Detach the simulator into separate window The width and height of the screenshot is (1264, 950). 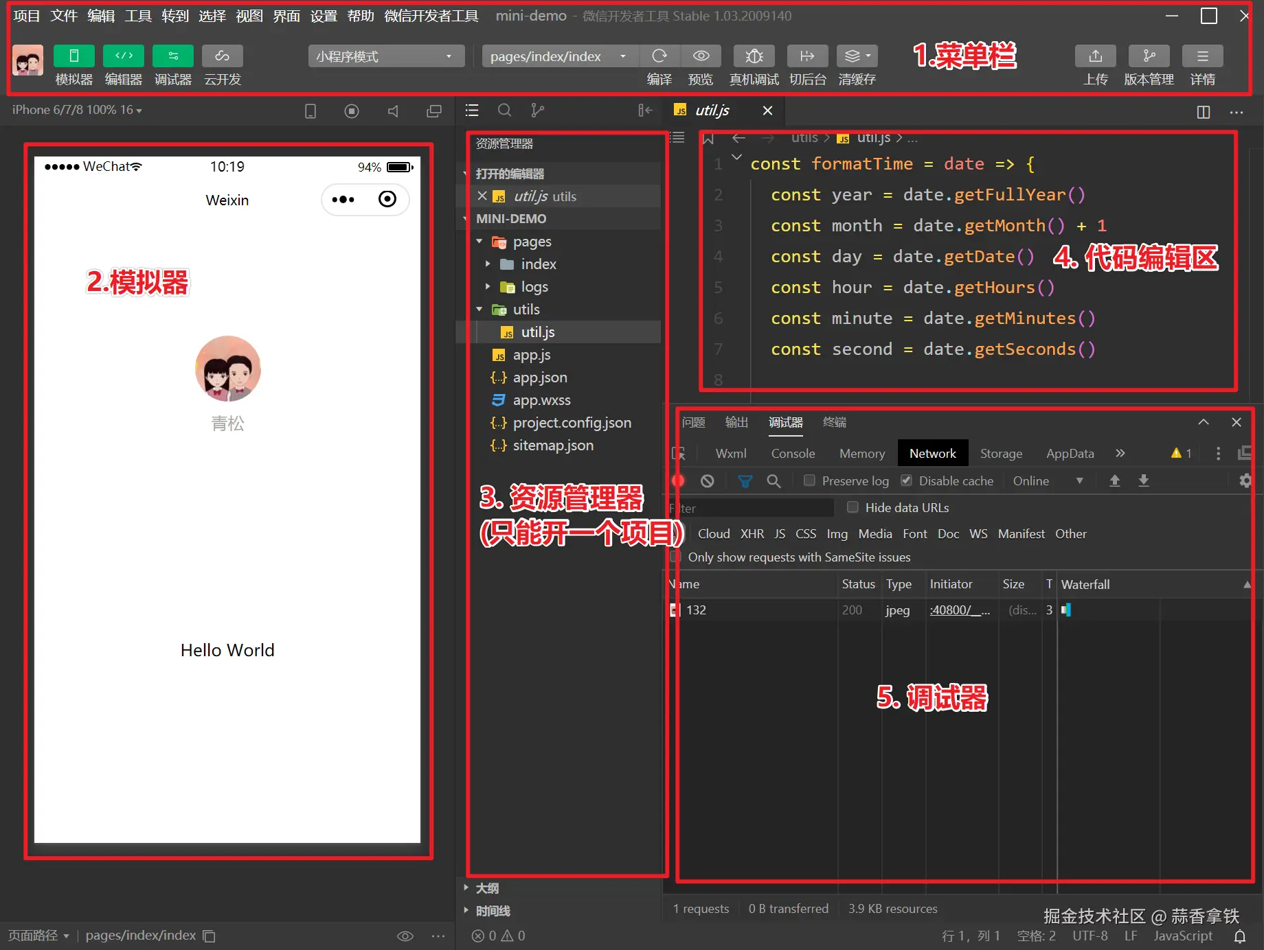pos(434,111)
